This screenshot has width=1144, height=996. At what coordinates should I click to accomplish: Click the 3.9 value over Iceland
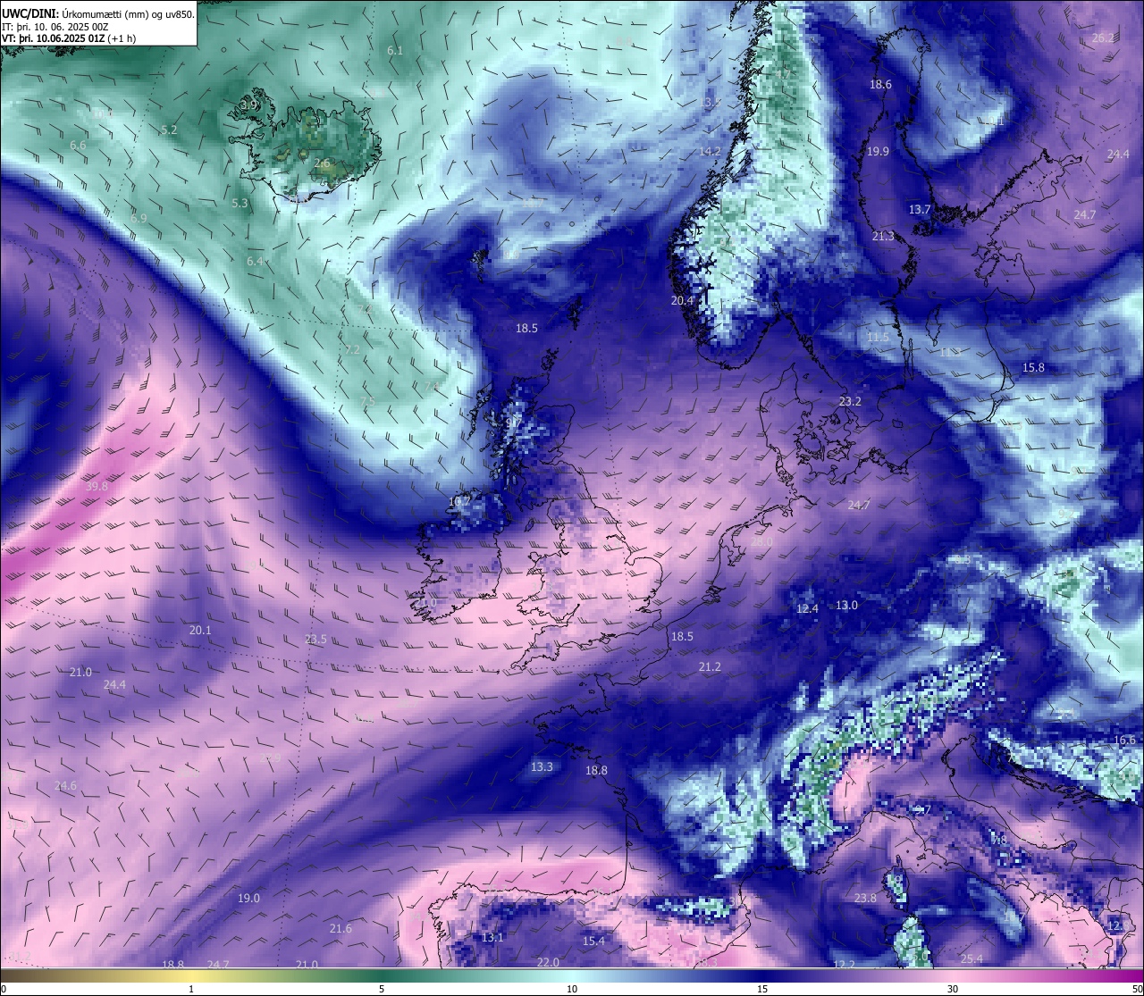[x=248, y=105]
